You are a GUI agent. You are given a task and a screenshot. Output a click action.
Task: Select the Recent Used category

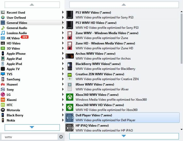(x=16, y=13)
